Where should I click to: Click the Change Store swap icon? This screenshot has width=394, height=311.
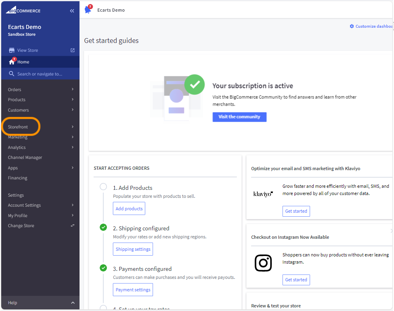coord(72,226)
